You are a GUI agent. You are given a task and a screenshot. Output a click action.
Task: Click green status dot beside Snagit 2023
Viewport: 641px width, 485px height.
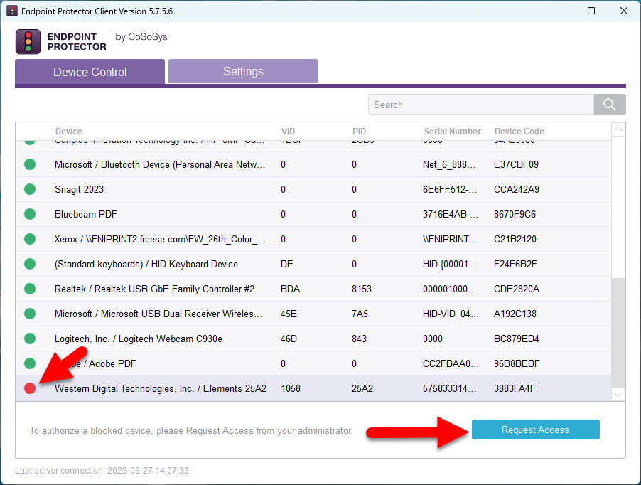pos(30,189)
